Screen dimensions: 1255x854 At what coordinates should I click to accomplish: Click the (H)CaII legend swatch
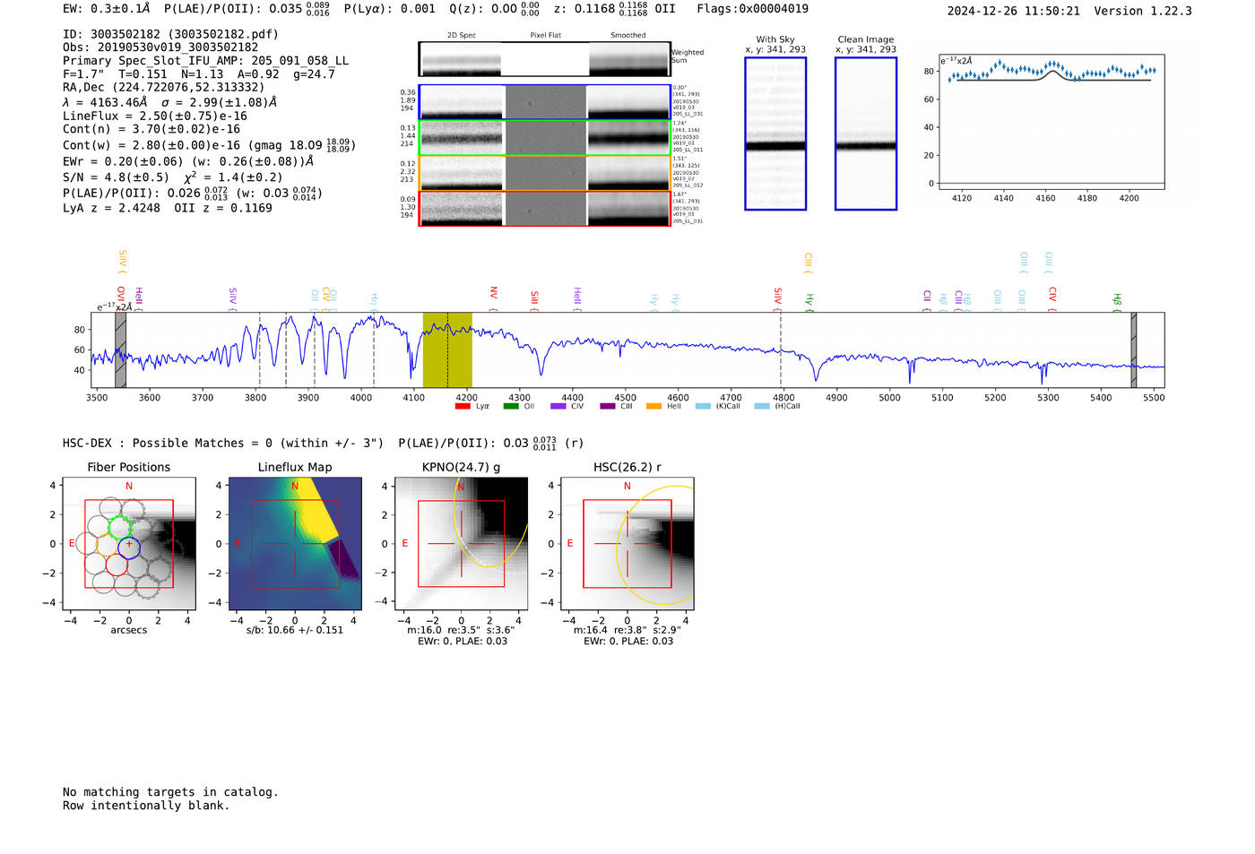coord(762,406)
